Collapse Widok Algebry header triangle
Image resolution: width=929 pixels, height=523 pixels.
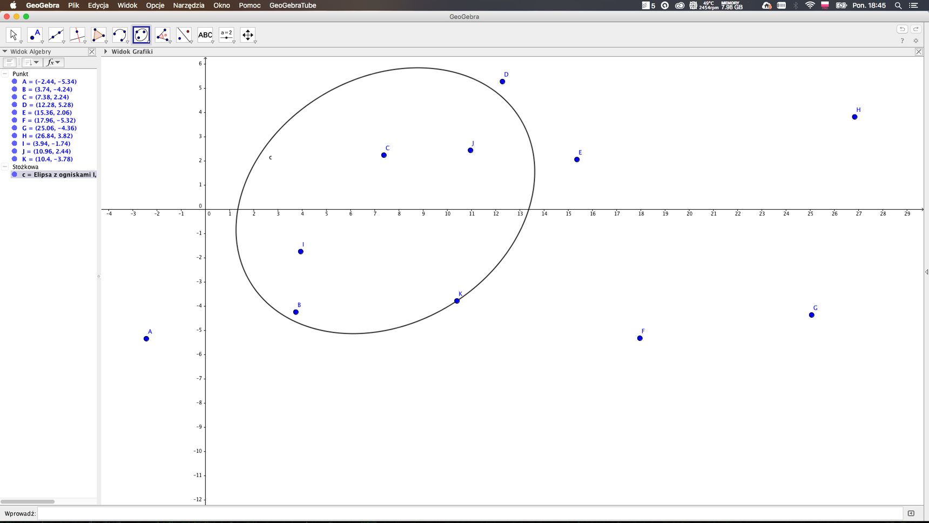(5, 52)
